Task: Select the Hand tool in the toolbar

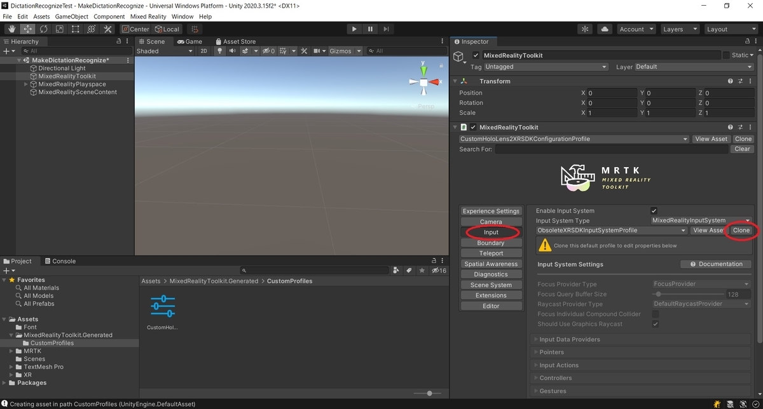Action: [x=11, y=29]
